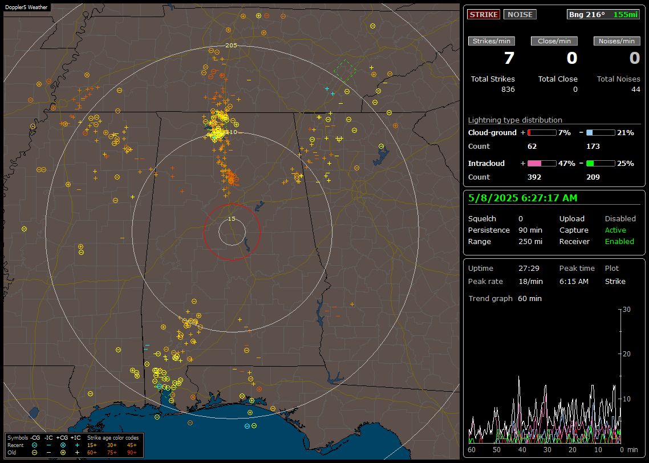Click the red positive Cloud-ground percentage bar

click(542, 133)
